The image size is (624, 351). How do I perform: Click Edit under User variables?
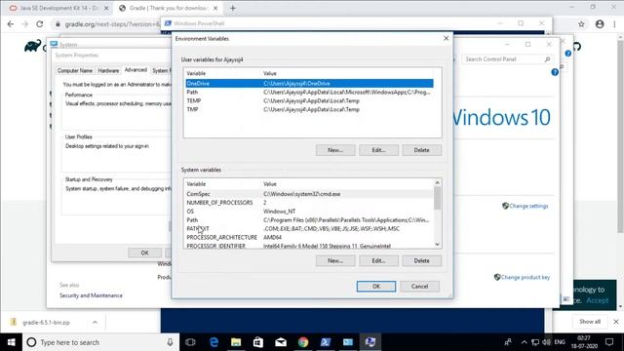[x=378, y=150]
